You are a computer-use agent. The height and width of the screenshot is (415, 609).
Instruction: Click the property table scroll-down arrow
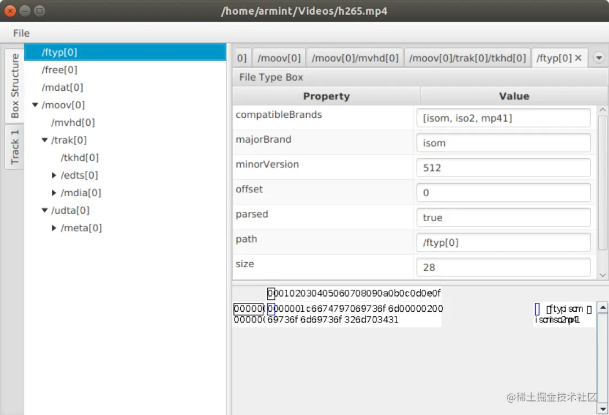(602, 275)
